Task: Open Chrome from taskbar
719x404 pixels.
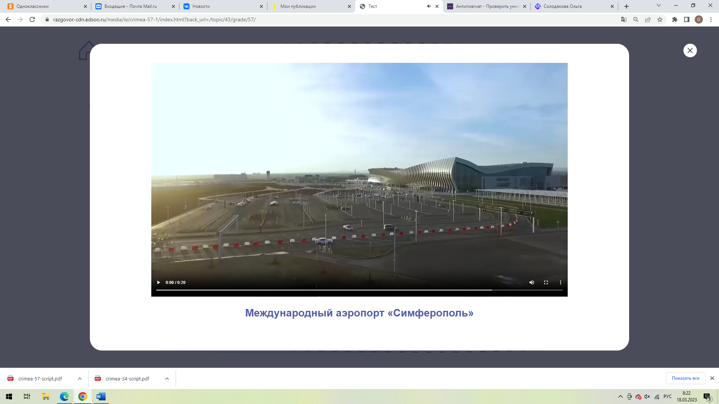Action: [x=83, y=397]
